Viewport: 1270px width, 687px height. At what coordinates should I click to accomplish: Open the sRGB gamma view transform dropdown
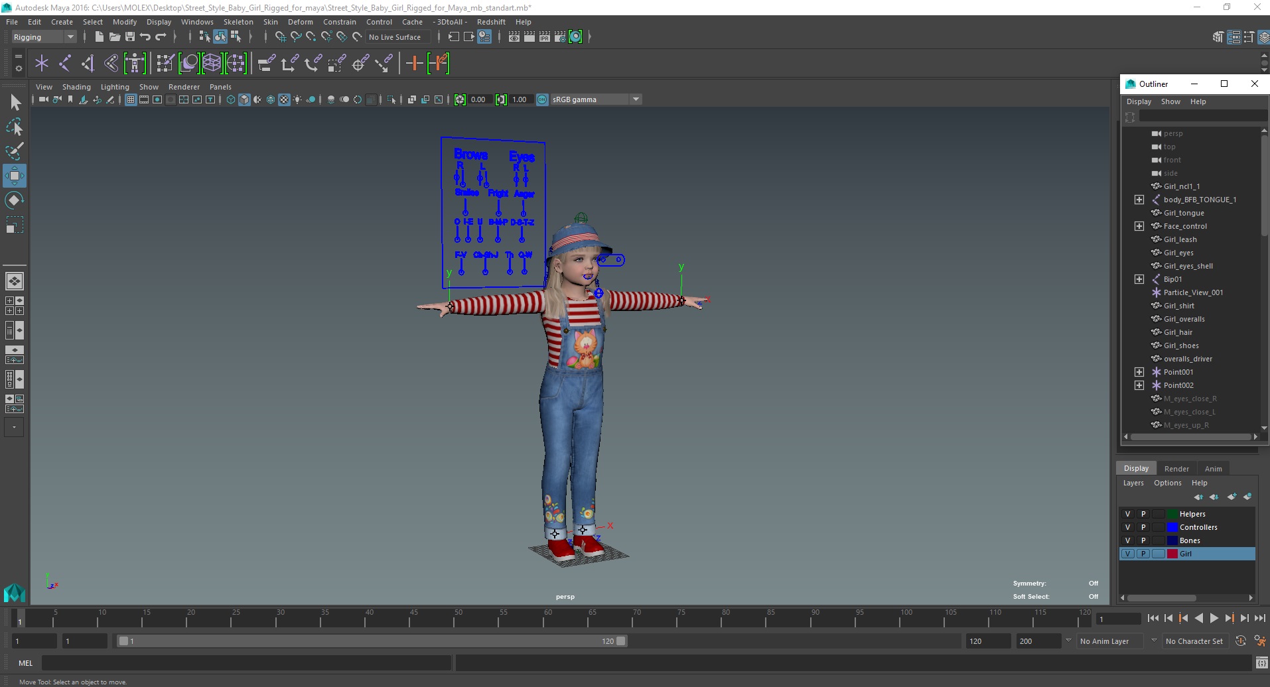pyautogui.click(x=596, y=99)
